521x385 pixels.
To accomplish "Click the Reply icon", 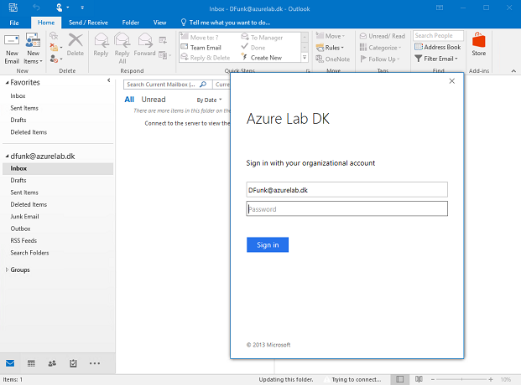I will (x=101, y=44).
